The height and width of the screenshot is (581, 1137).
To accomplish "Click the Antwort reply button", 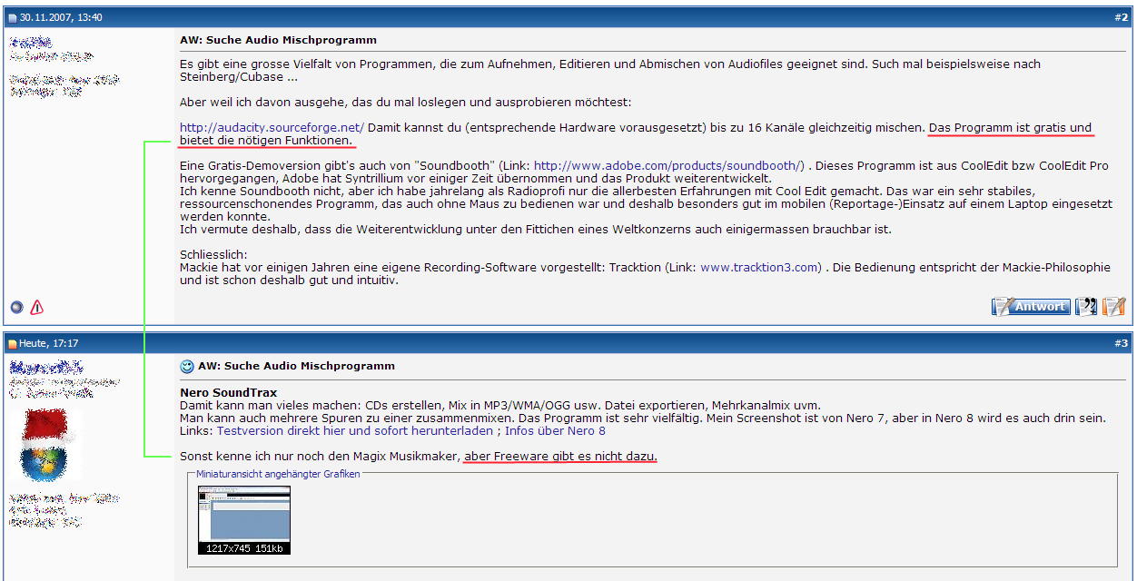I will point(1031,307).
